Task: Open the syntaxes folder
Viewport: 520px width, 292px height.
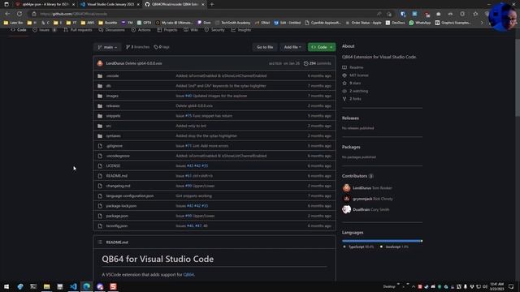Action: (114, 135)
